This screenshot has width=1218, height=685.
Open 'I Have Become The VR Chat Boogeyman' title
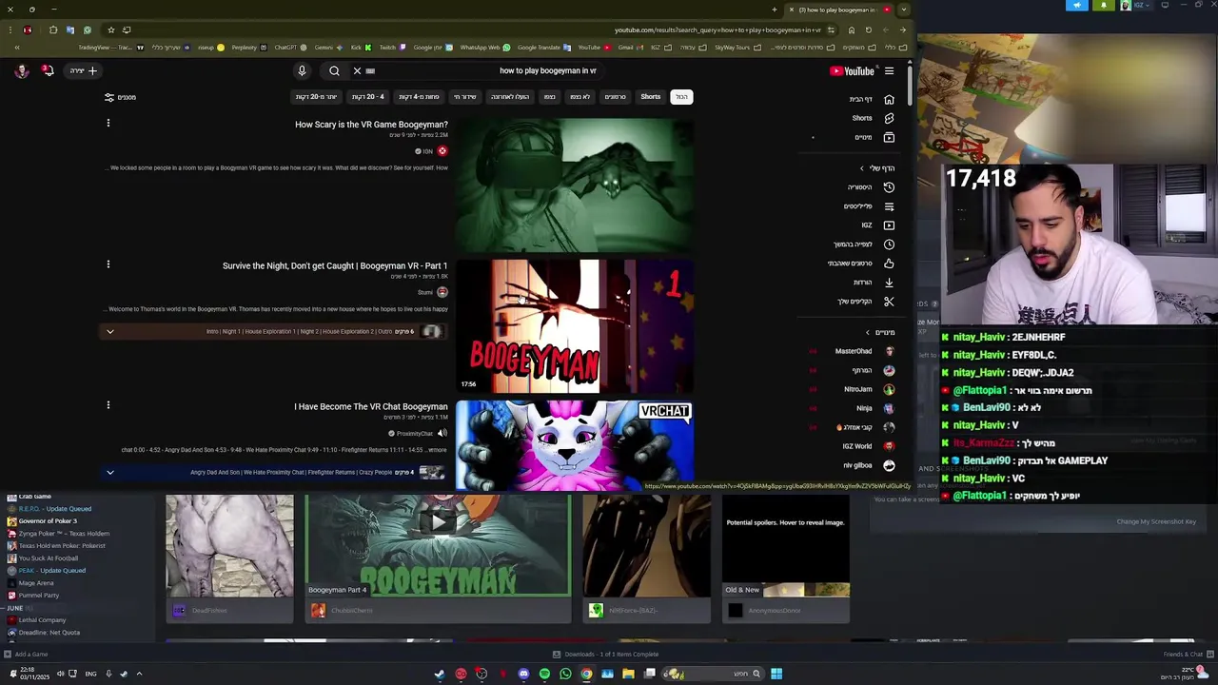[x=371, y=406]
